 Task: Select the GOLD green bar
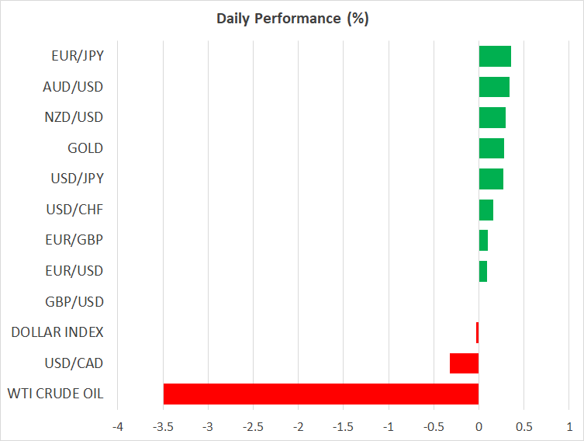tap(491, 148)
